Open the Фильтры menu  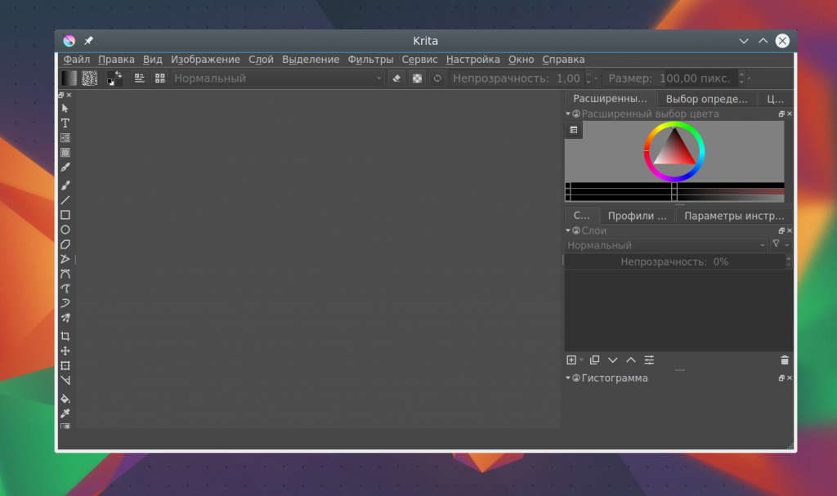click(x=370, y=60)
